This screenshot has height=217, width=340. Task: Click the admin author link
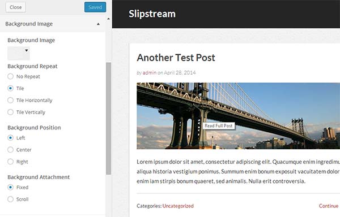click(150, 73)
